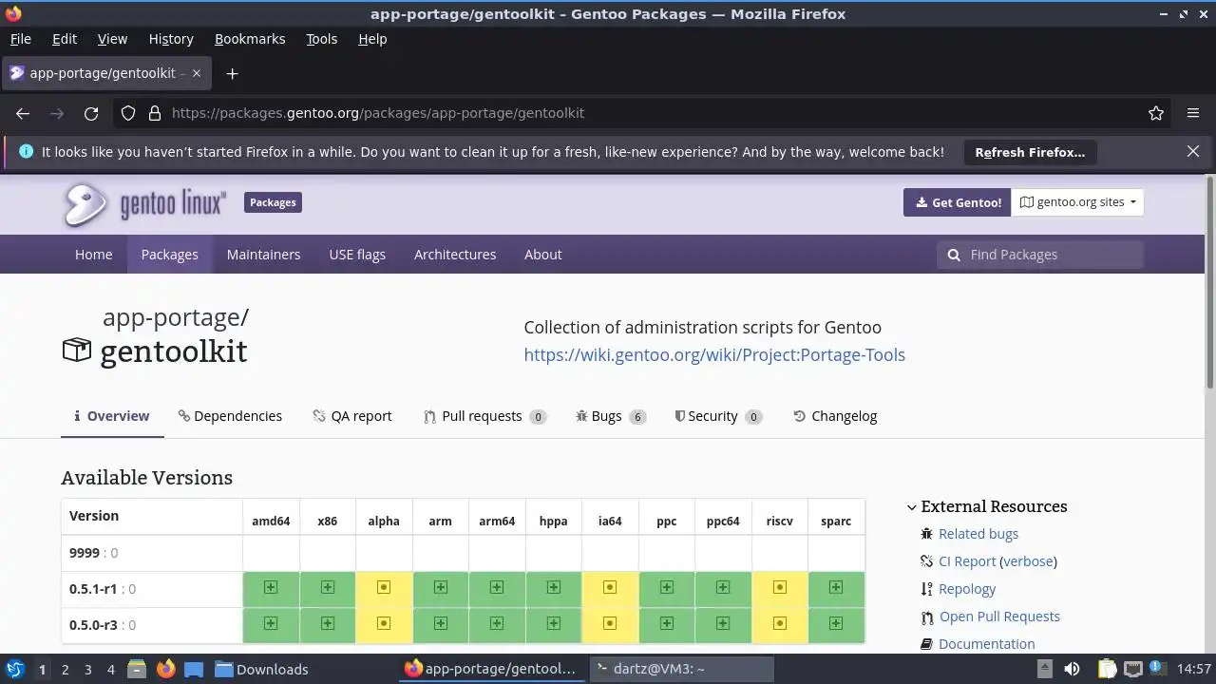Switch to workspace 2 in the taskbar
Viewport: 1216px width, 684px height.
click(x=65, y=670)
